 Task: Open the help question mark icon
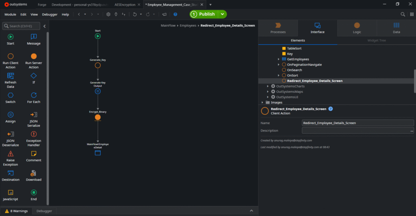coord(175,14)
